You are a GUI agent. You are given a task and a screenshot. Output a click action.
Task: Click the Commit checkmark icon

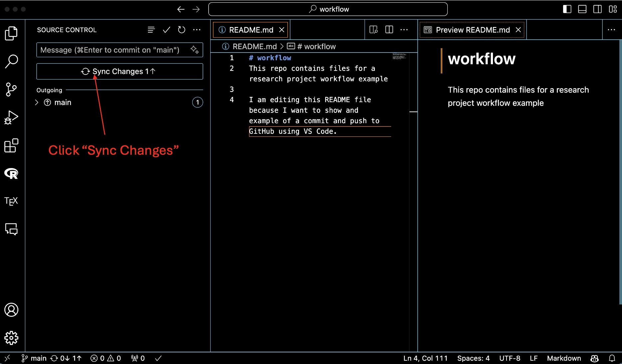(167, 30)
